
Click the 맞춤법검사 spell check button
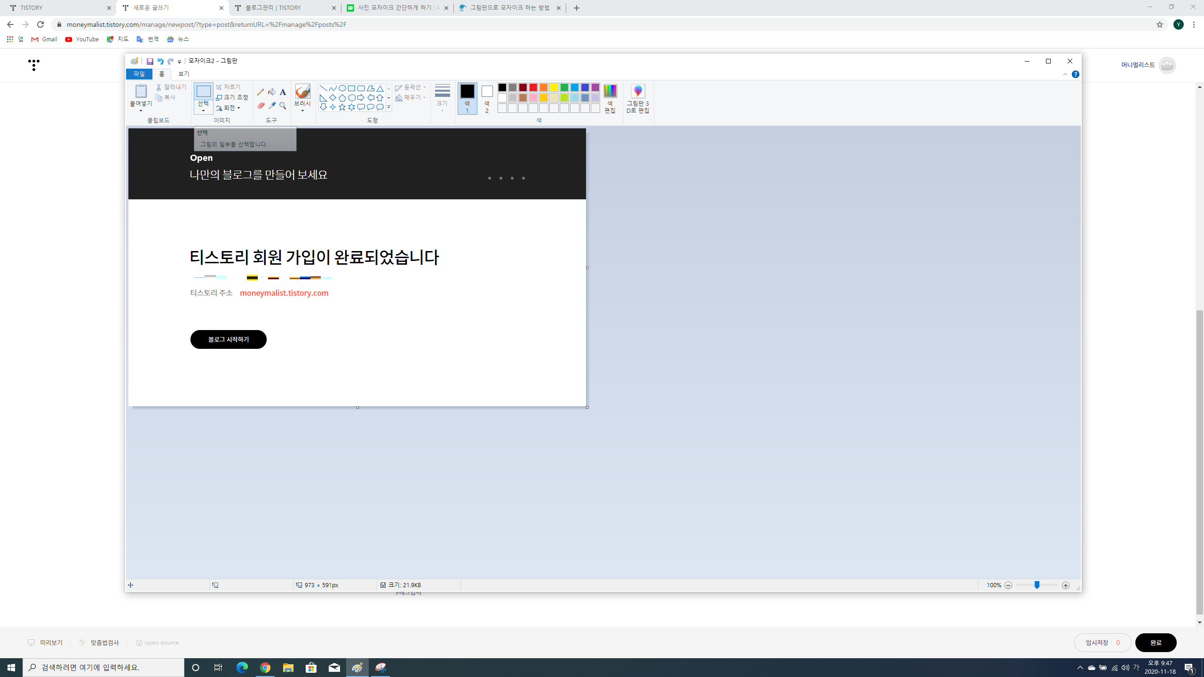point(99,643)
